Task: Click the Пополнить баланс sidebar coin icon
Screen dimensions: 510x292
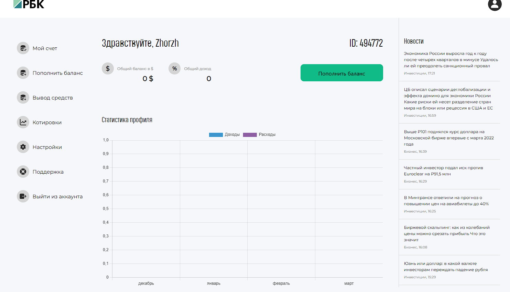Action: [23, 73]
